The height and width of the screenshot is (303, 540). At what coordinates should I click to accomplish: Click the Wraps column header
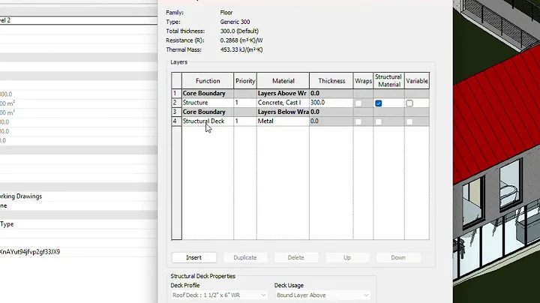click(x=363, y=80)
